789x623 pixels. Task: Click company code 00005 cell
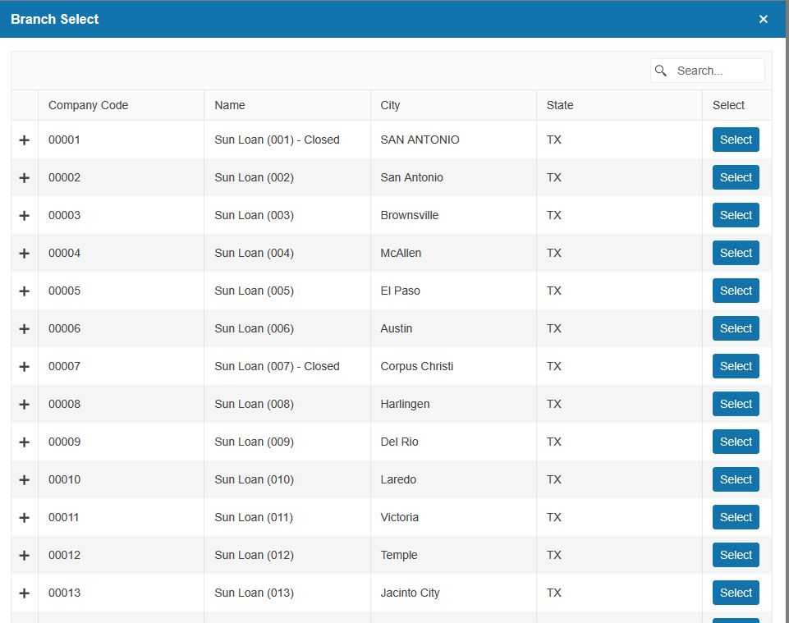[122, 291]
